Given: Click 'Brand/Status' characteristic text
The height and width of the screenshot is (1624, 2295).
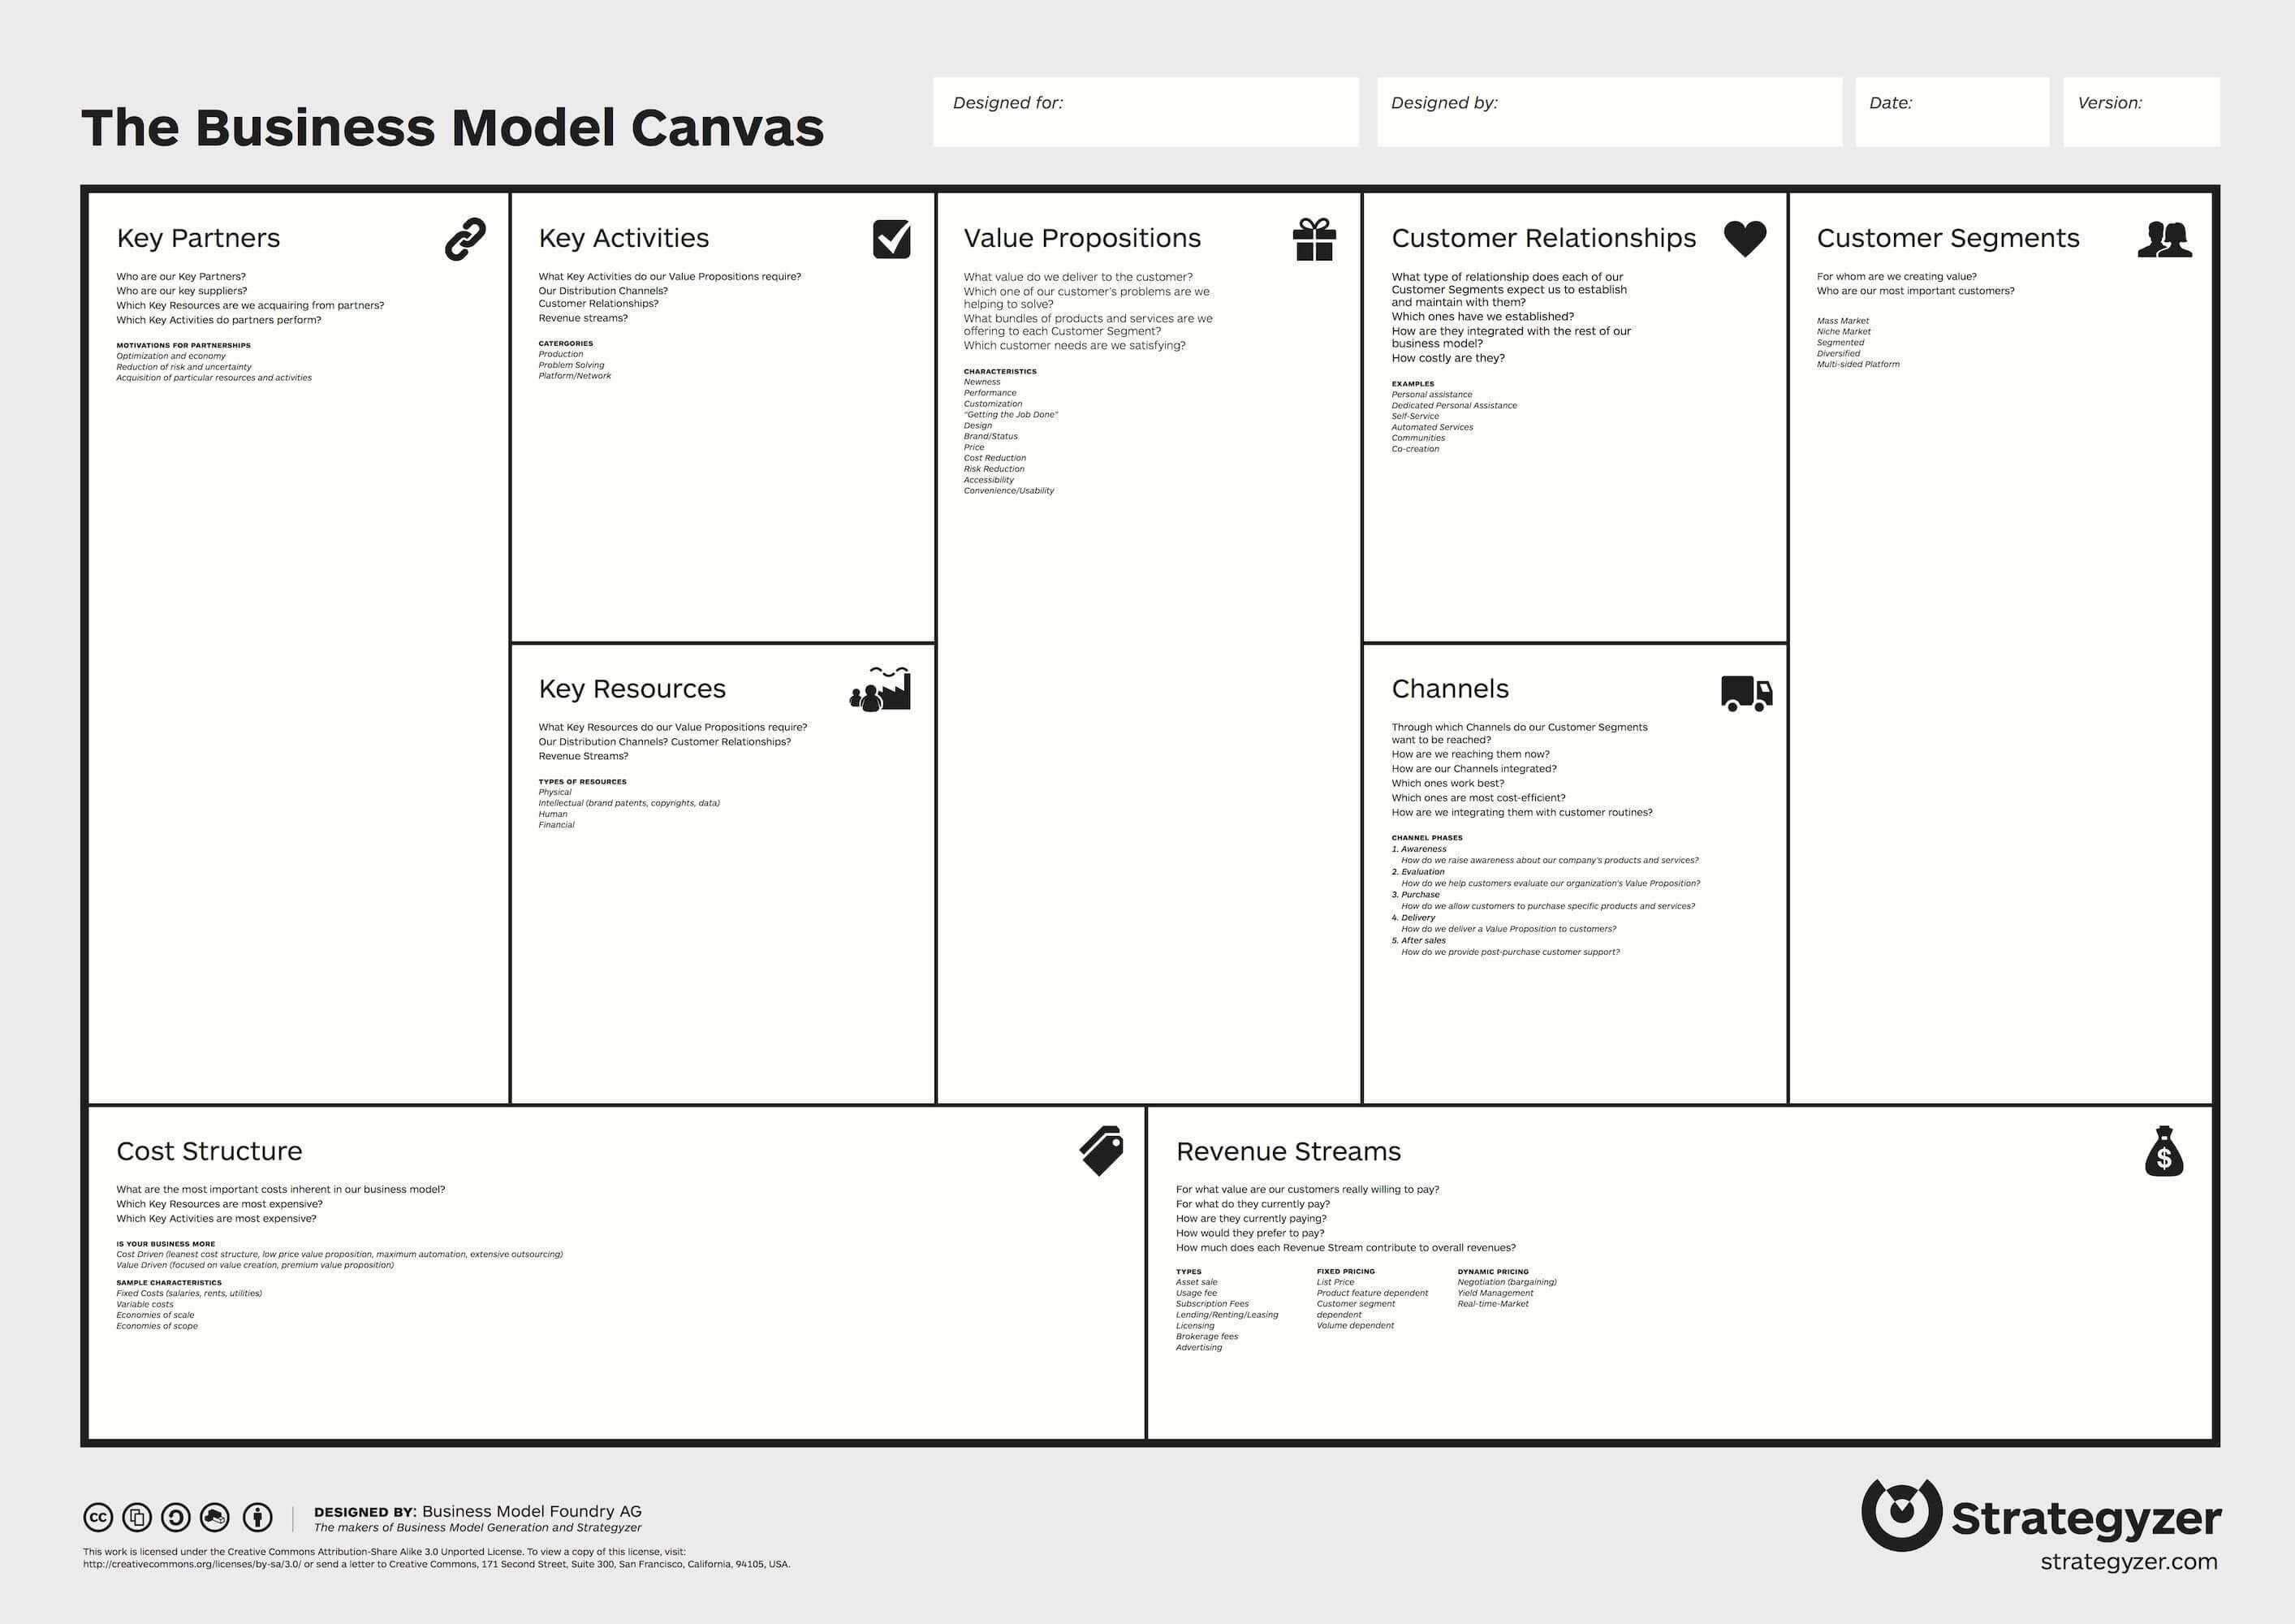Looking at the screenshot, I should point(990,436).
